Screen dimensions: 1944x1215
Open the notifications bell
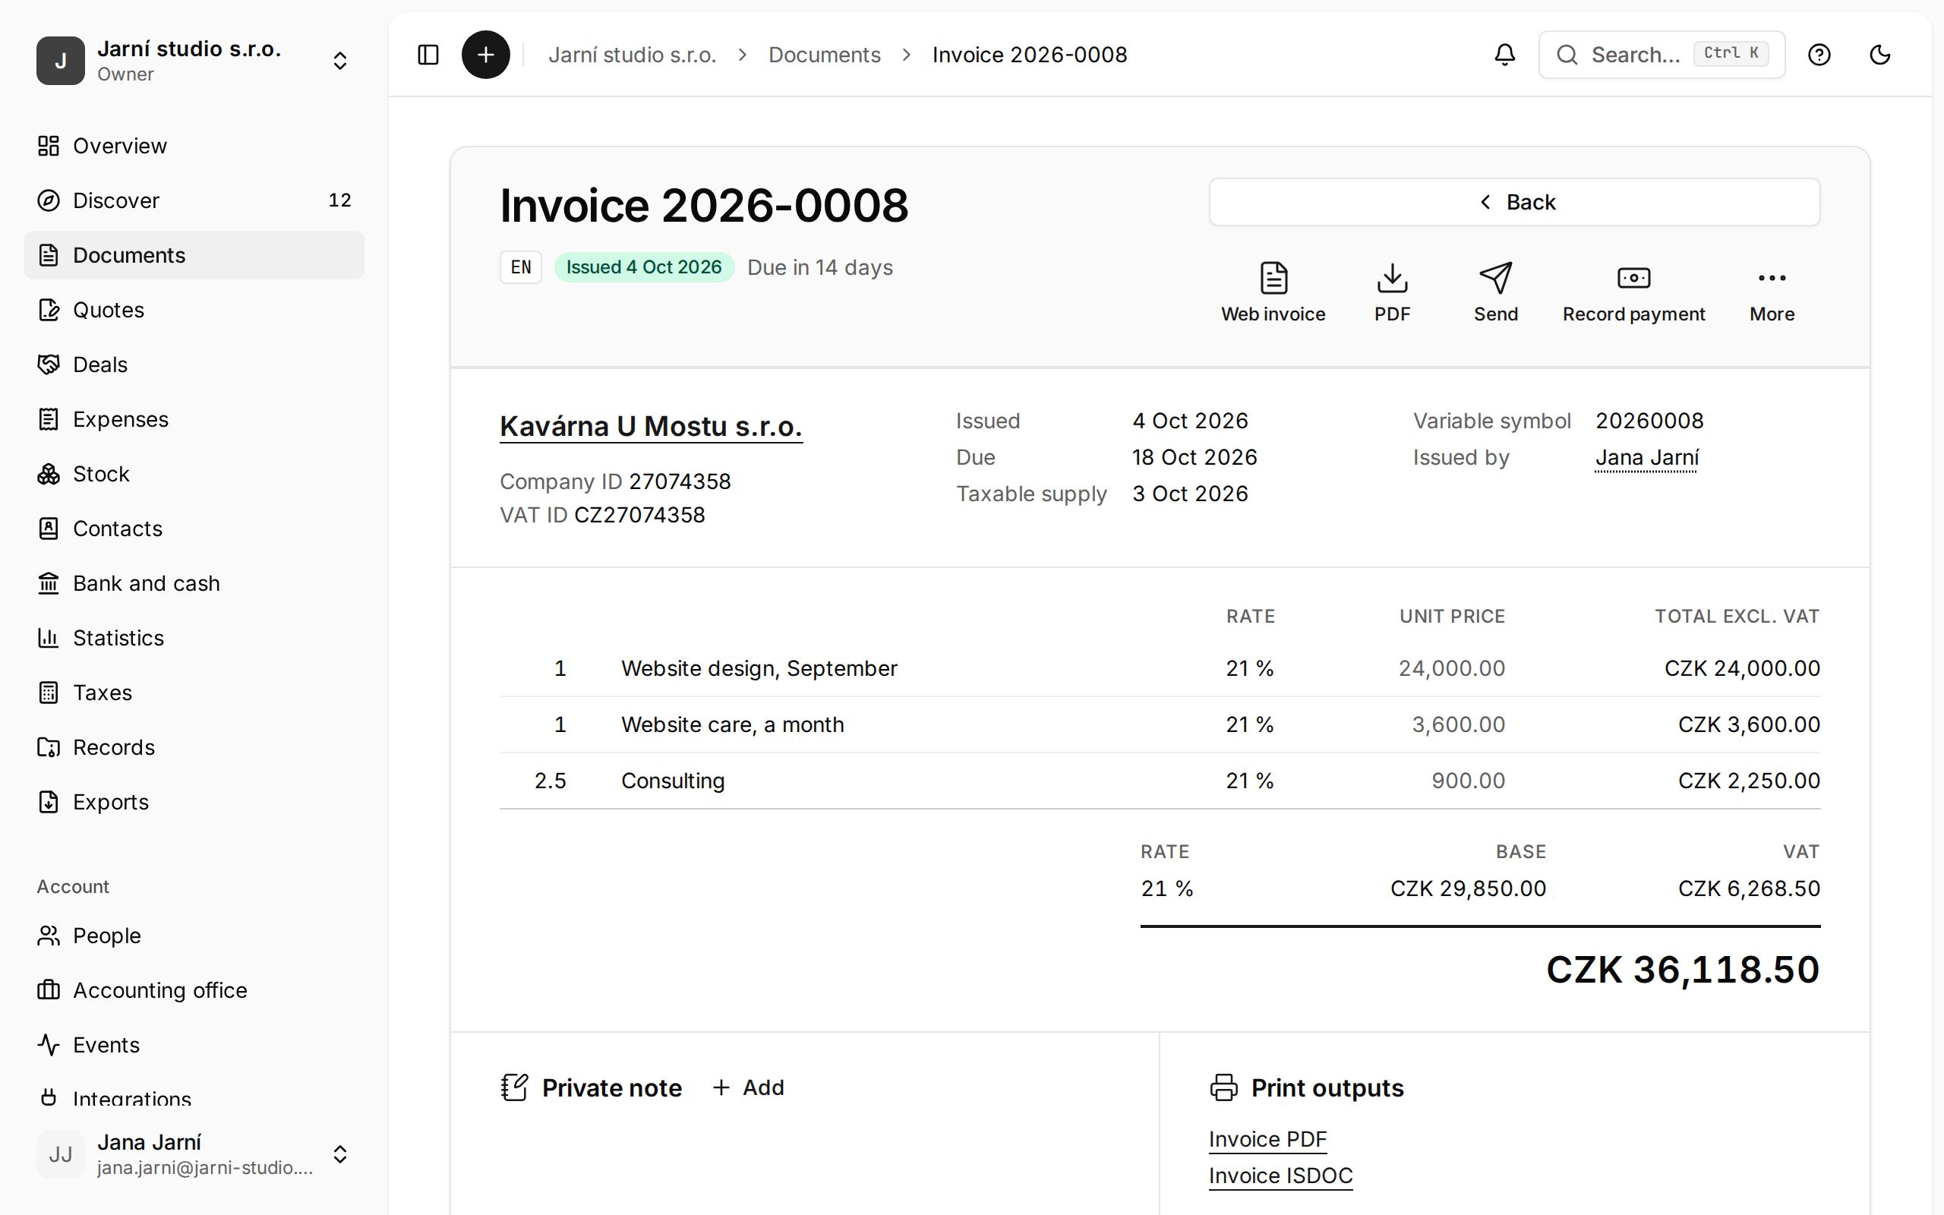click(x=1504, y=55)
